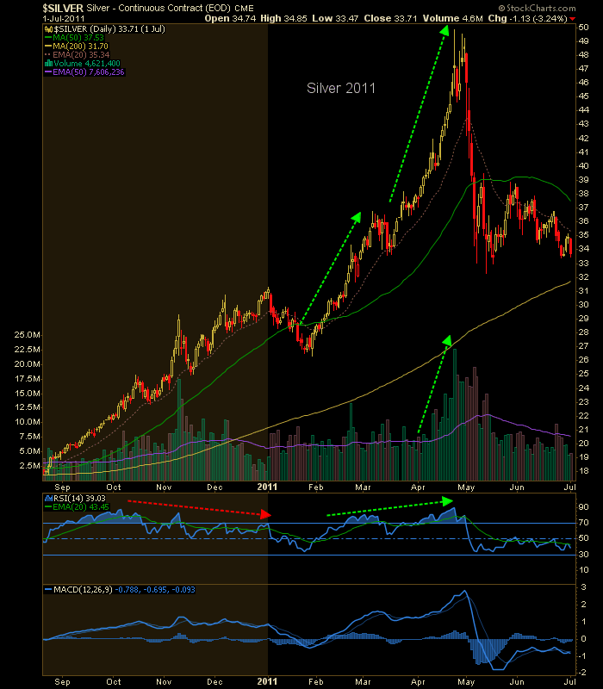The width and height of the screenshot is (603, 689).
Task: Select the $SILVER ticker title
Action: point(63,9)
